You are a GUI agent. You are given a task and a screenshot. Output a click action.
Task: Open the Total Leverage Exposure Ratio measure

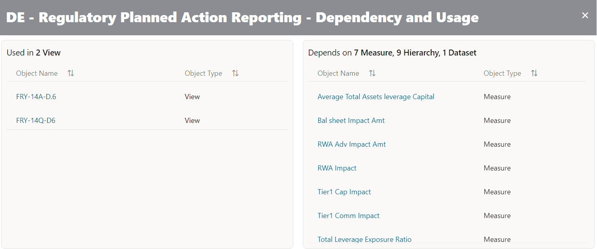tap(364, 239)
